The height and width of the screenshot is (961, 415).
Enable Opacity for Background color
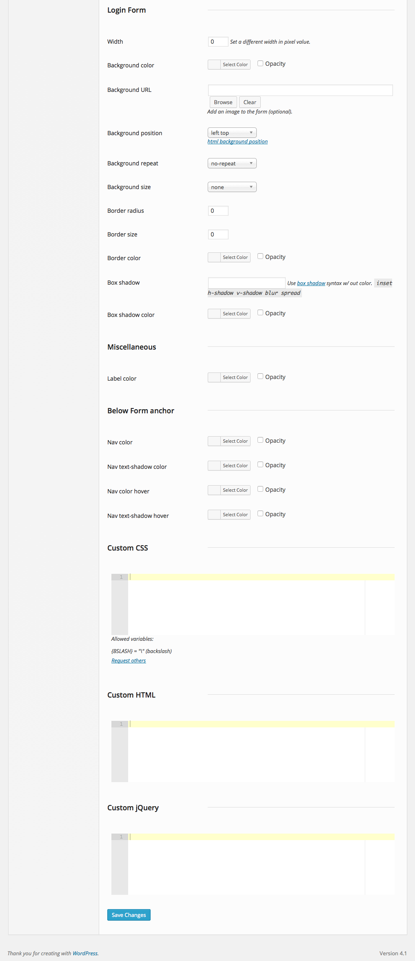pyautogui.click(x=260, y=63)
